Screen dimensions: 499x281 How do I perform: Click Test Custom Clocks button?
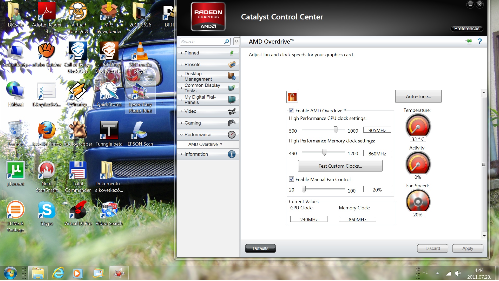(x=340, y=166)
